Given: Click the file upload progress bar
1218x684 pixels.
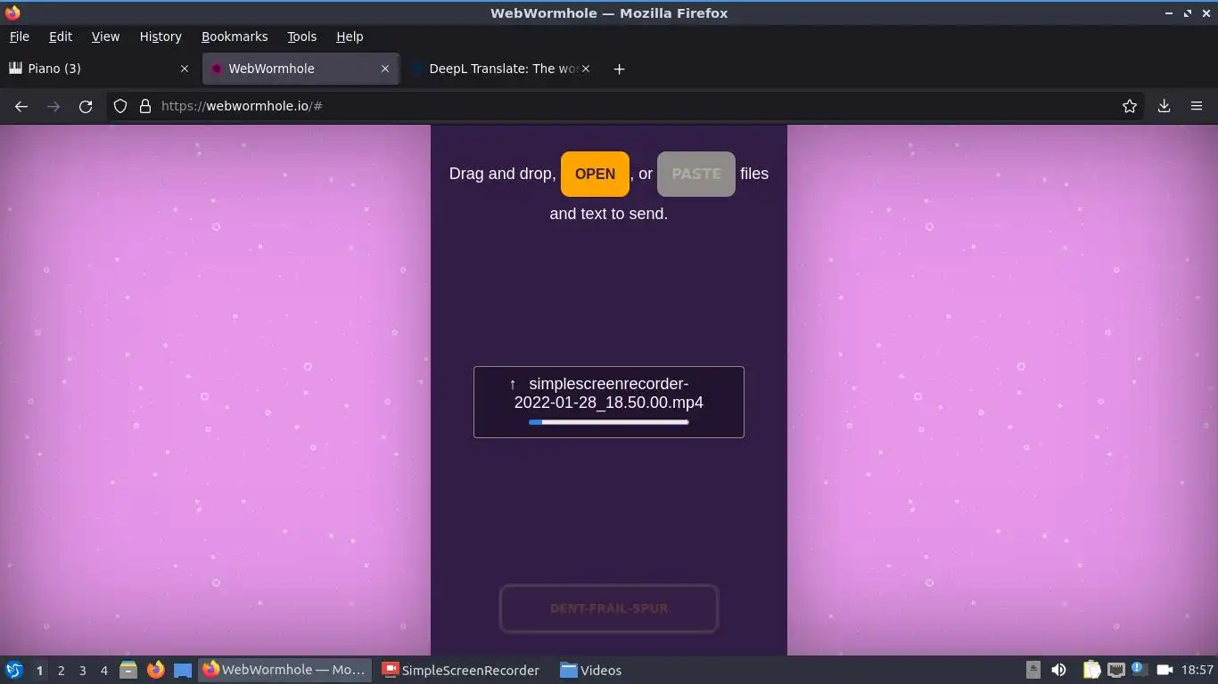Looking at the screenshot, I should 609,422.
